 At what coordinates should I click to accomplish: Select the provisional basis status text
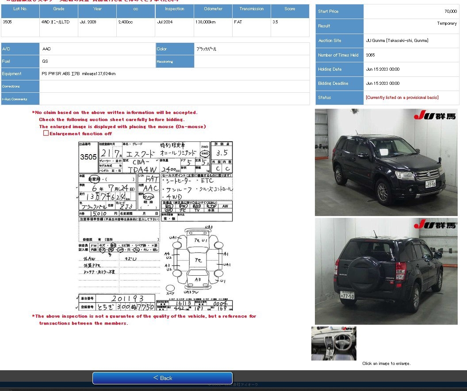click(x=402, y=98)
